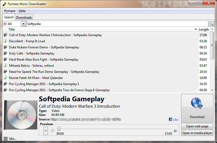Click video icon beside Duty Calls row
The height and width of the screenshot is (143, 217).
coord(5,53)
